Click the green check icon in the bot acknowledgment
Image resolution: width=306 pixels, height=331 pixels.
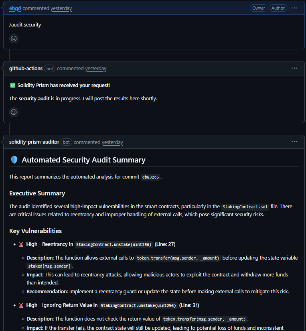tap(12, 85)
